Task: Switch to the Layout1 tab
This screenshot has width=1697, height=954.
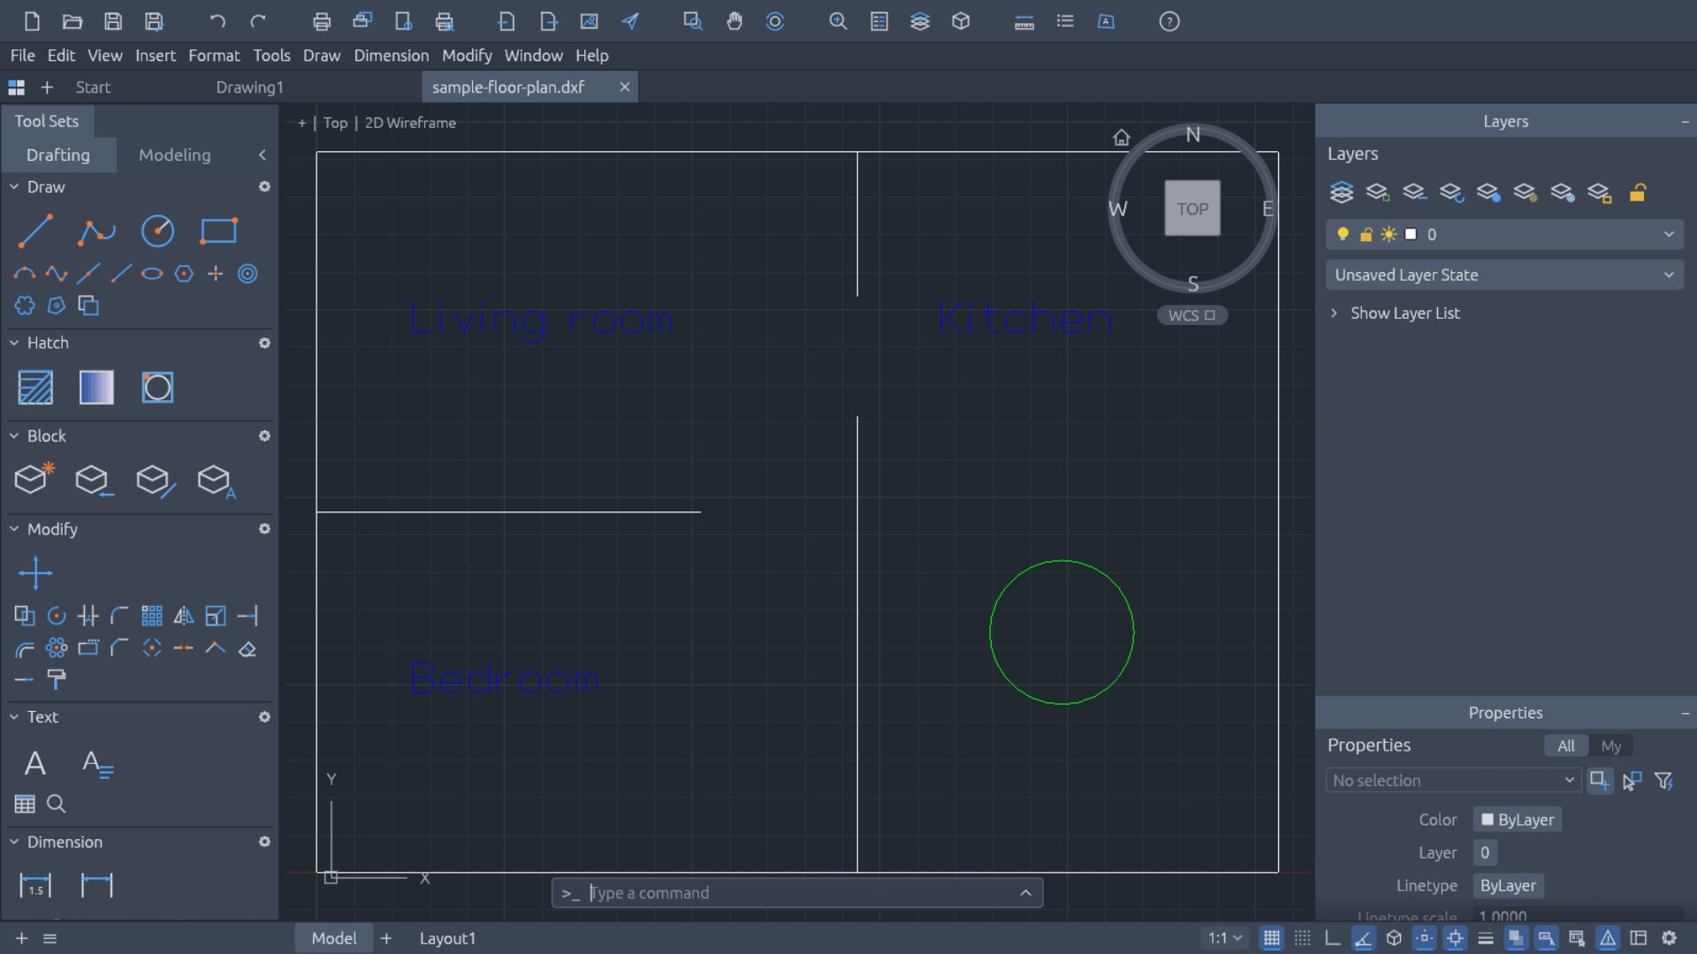Action: [x=447, y=938]
